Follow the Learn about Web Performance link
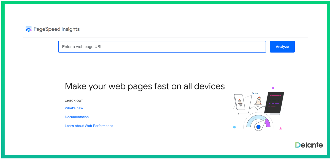Viewport: 331px width, 159px height. [x=89, y=126]
